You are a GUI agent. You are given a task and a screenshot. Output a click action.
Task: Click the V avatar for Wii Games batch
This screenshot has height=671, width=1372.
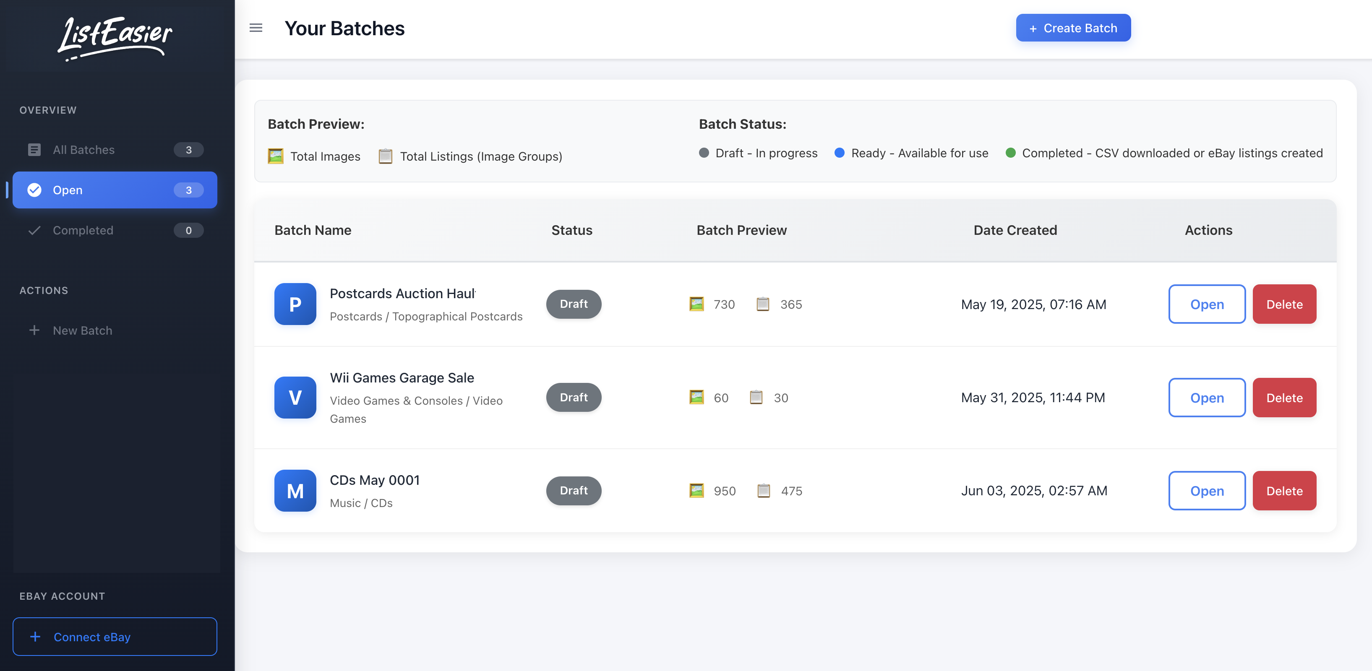pos(295,397)
